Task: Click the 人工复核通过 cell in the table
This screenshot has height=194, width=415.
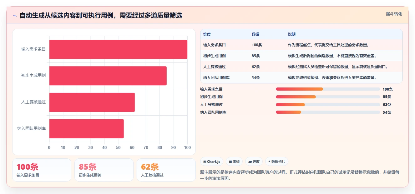Action: [x=215, y=67]
